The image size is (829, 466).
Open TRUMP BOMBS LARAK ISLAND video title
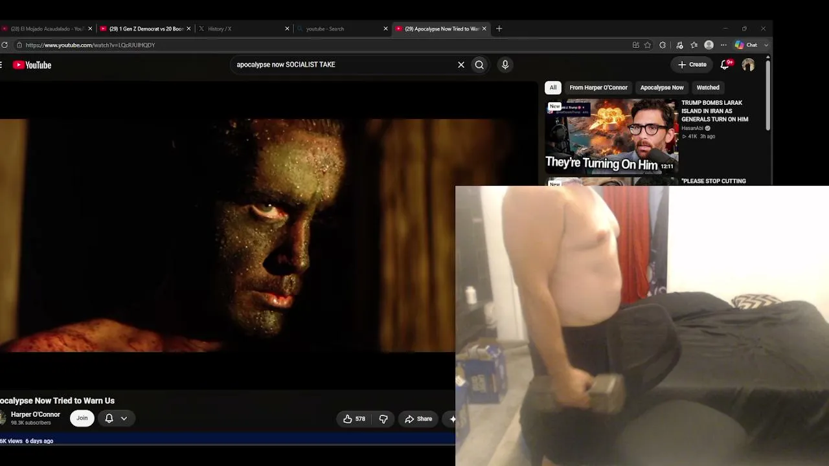click(x=715, y=111)
